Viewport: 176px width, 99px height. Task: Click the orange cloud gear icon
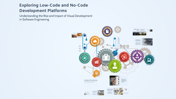tap(95, 41)
